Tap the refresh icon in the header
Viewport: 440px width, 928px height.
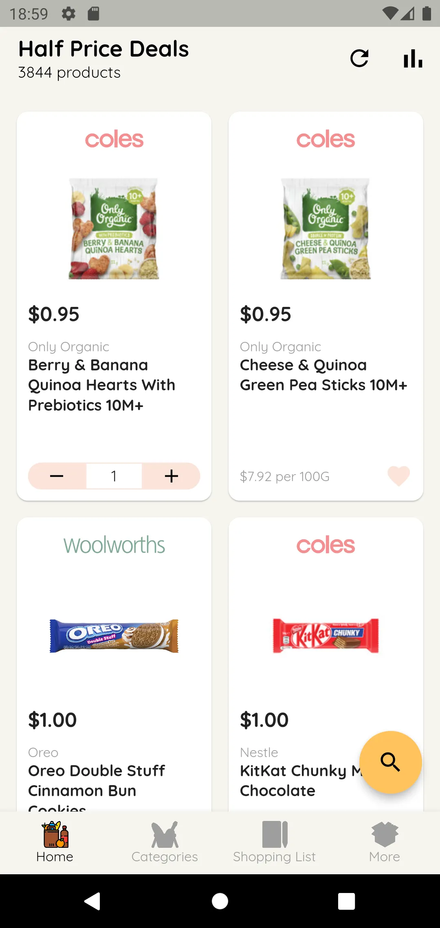click(359, 59)
